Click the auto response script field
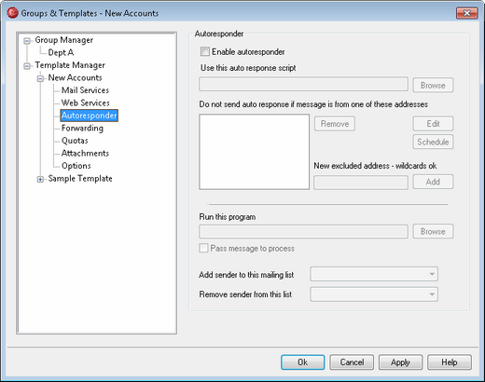This screenshot has height=382, width=485. click(x=303, y=85)
